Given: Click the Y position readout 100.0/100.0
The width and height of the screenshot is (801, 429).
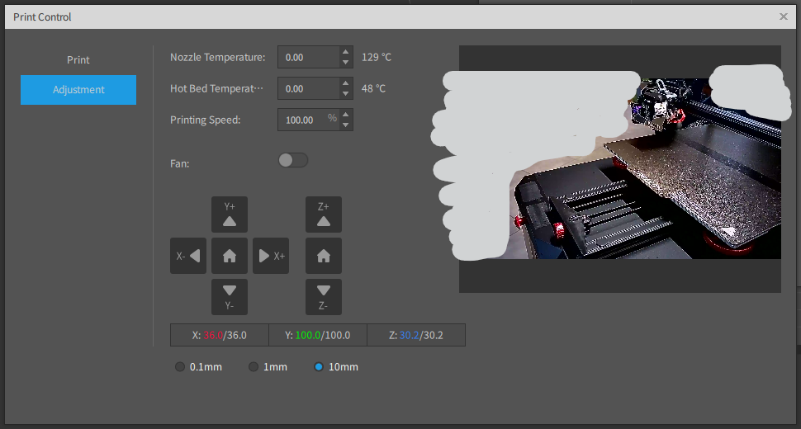Looking at the screenshot, I should [x=318, y=335].
